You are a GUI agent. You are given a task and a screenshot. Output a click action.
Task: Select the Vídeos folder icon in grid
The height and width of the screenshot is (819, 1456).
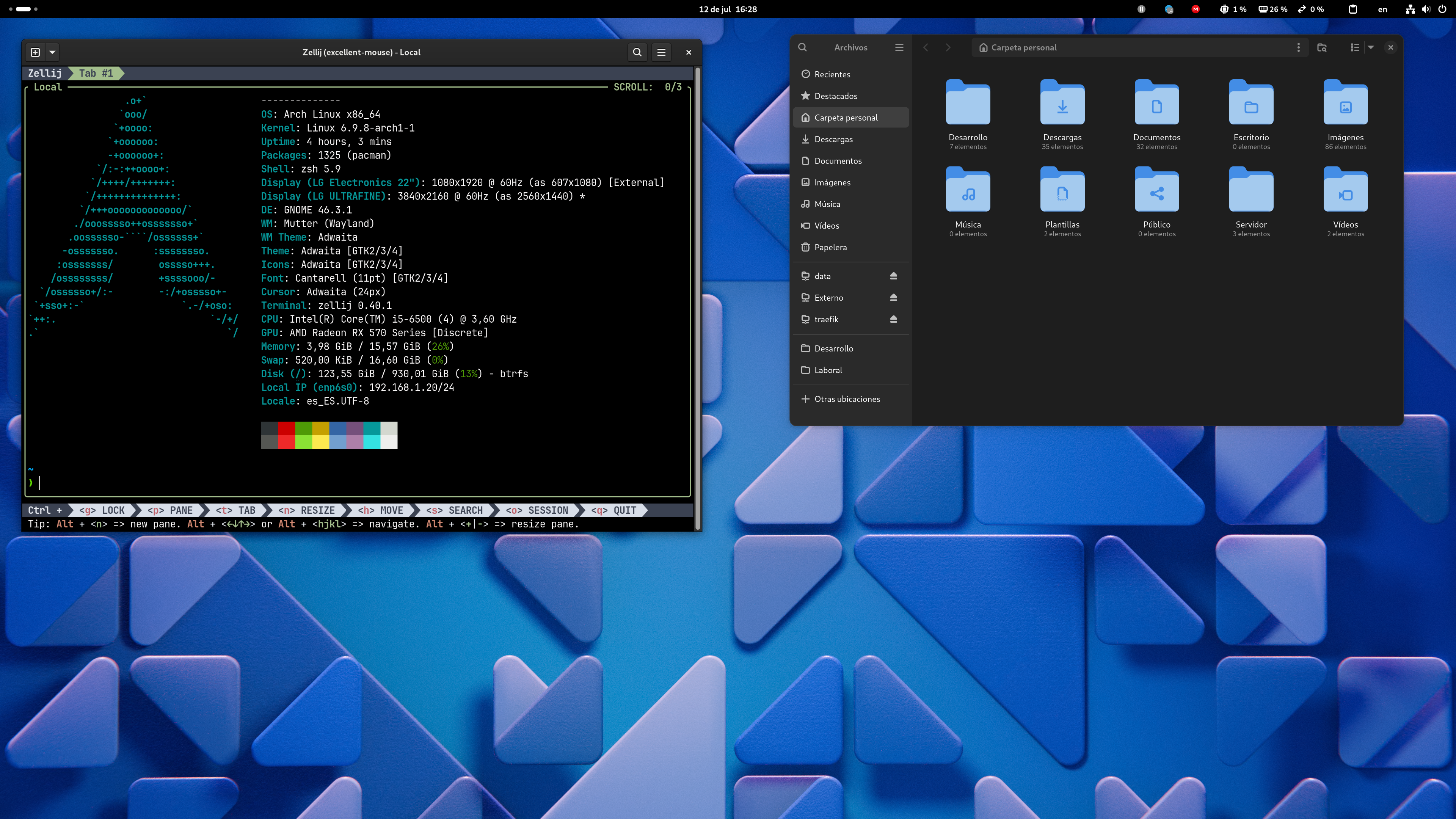(x=1345, y=189)
